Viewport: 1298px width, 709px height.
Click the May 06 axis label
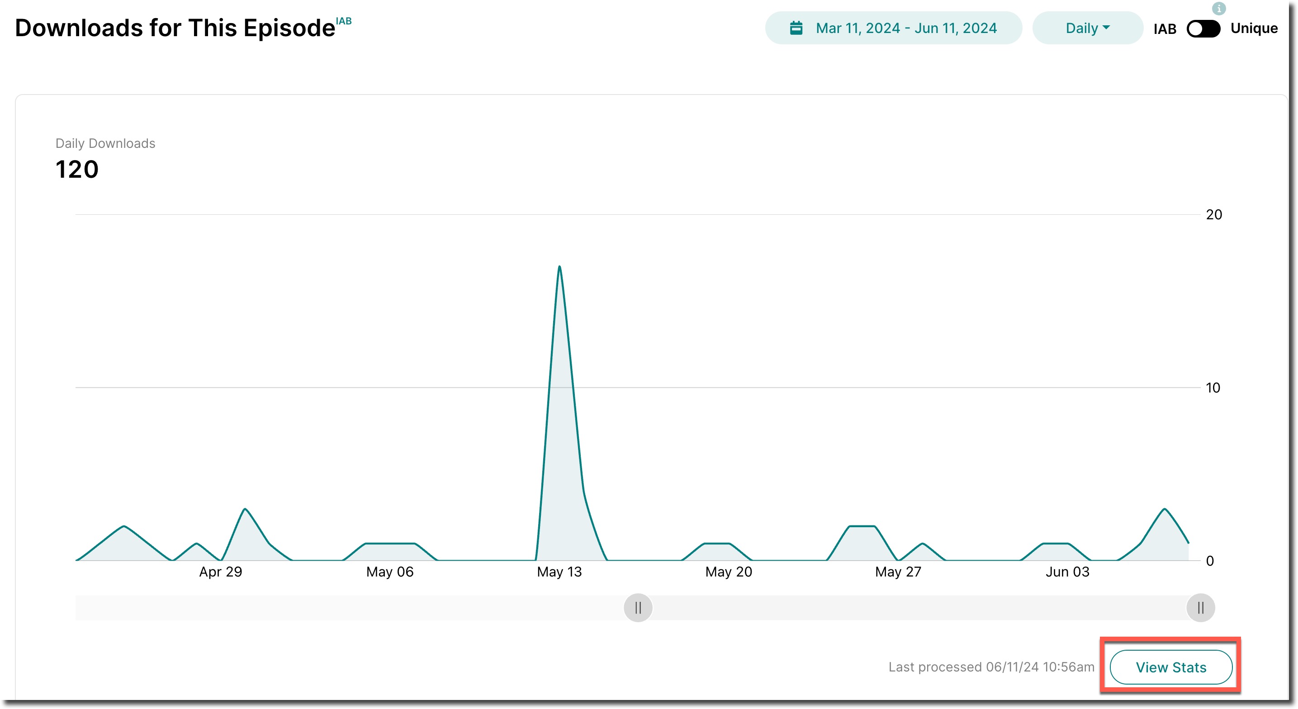point(389,572)
